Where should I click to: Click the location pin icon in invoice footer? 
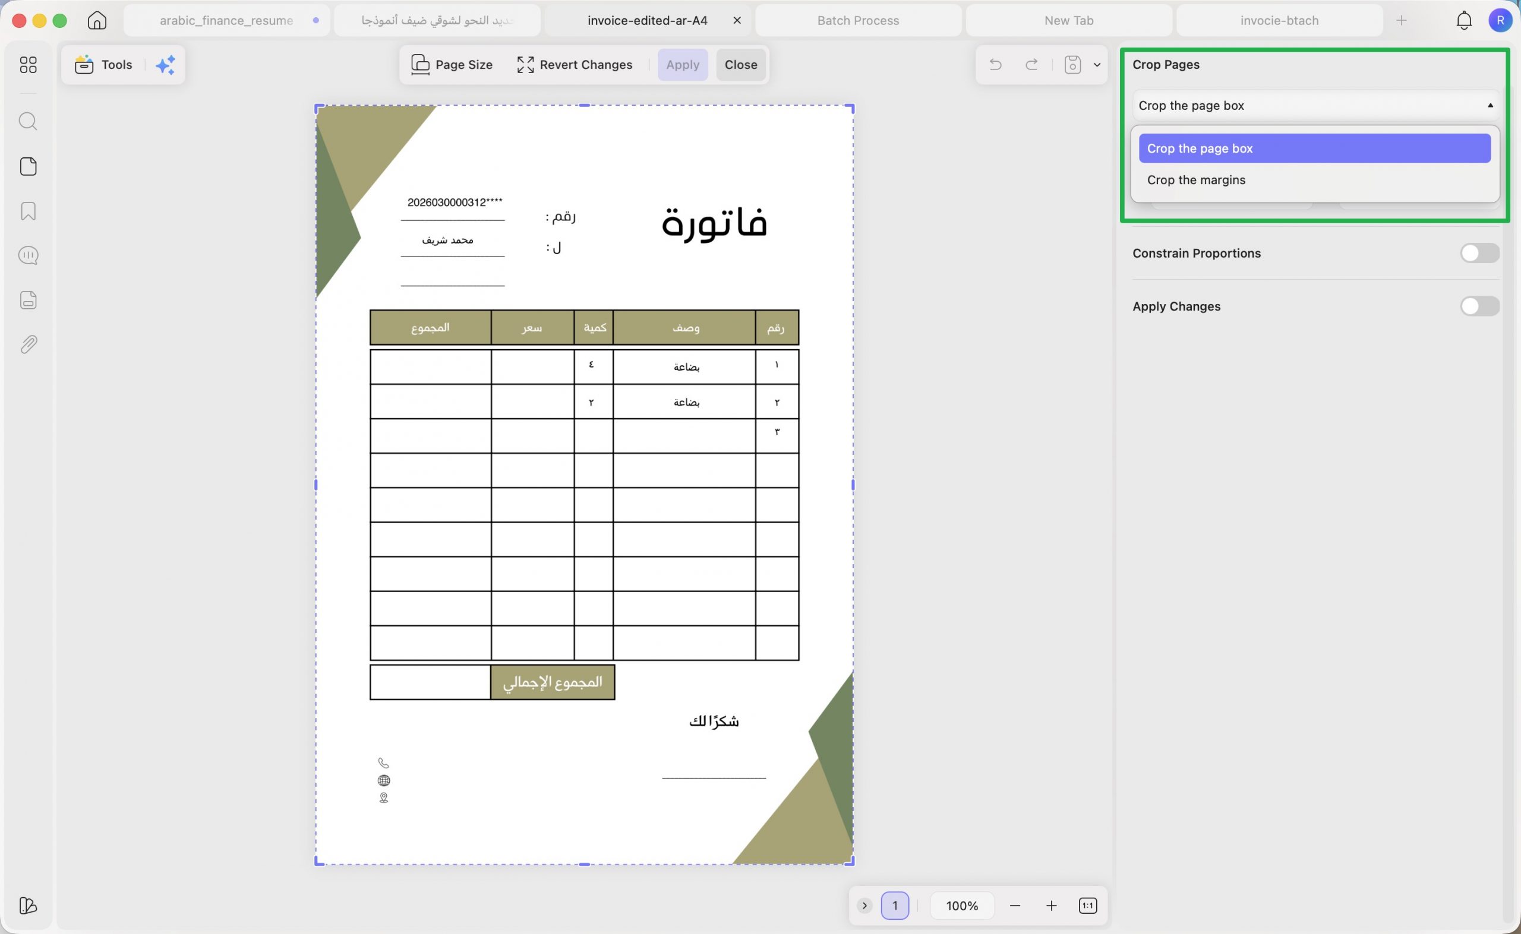tap(383, 797)
